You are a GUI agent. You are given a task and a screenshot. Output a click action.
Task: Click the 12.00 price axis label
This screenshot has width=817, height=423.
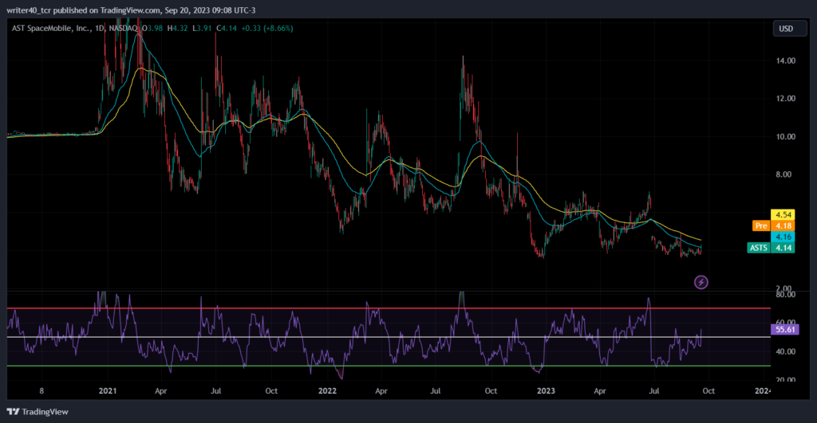pos(785,98)
